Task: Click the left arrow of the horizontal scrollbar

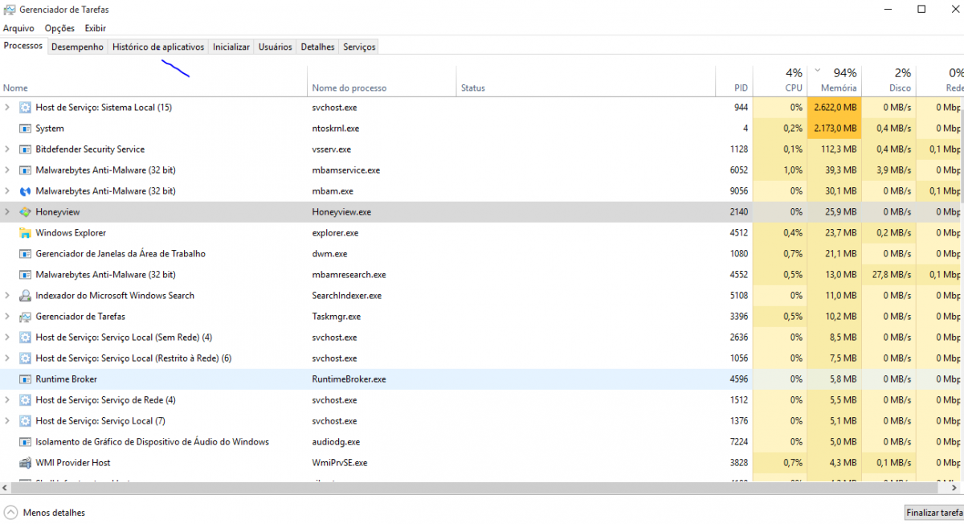Action: click(6, 488)
